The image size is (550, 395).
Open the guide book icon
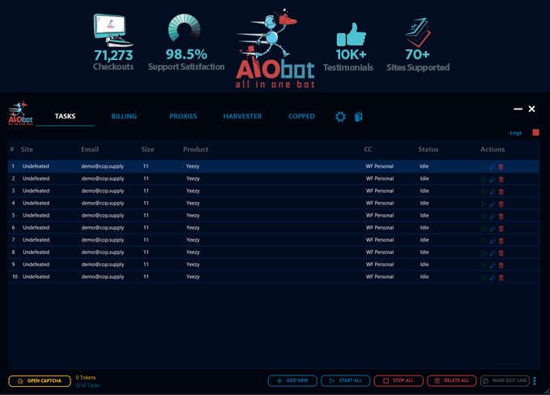[x=358, y=117]
